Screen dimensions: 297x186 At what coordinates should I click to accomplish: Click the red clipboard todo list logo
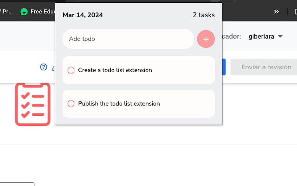tap(33, 103)
